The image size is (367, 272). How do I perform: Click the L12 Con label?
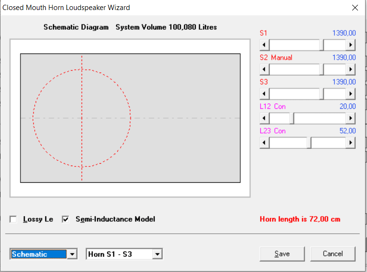tap(273, 106)
